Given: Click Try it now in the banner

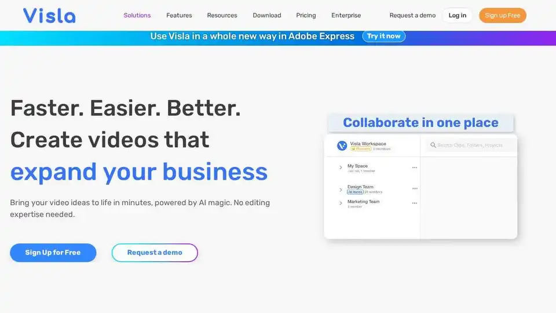Looking at the screenshot, I should tap(383, 36).
